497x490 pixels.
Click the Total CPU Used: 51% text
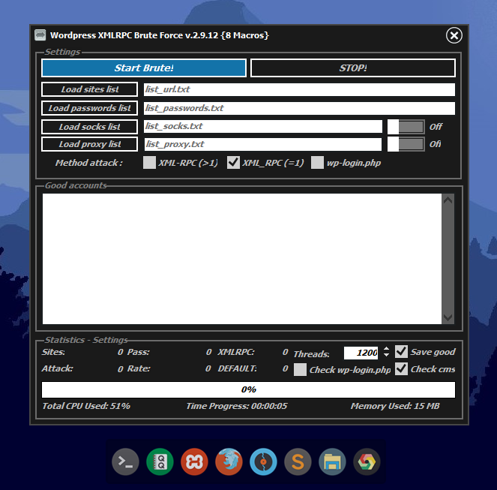[x=86, y=406]
